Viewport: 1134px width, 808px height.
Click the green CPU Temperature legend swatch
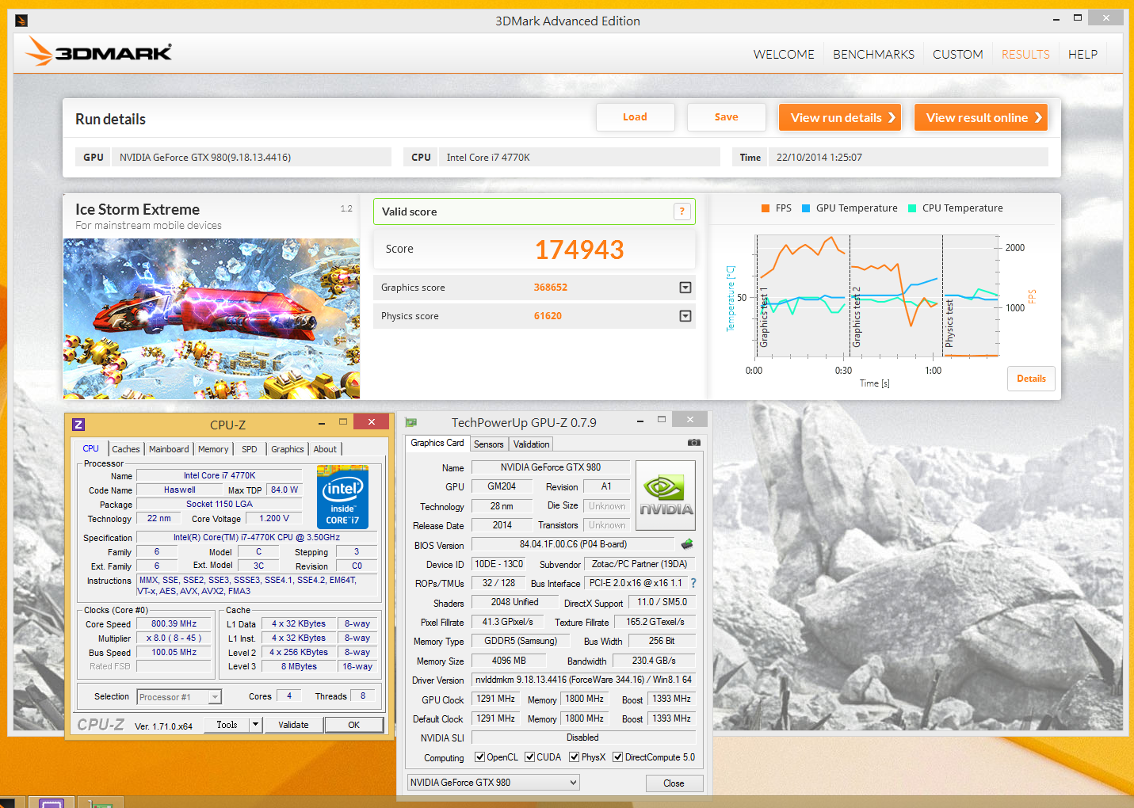912,208
